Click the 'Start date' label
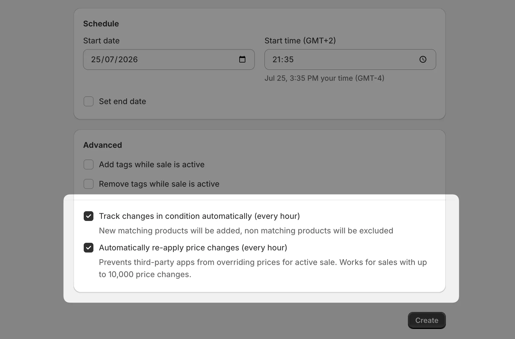The image size is (515, 339). pyautogui.click(x=101, y=41)
